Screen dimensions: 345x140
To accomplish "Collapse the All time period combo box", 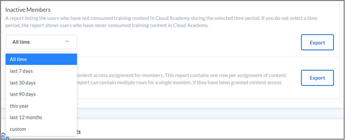I will click(x=41, y=42).
